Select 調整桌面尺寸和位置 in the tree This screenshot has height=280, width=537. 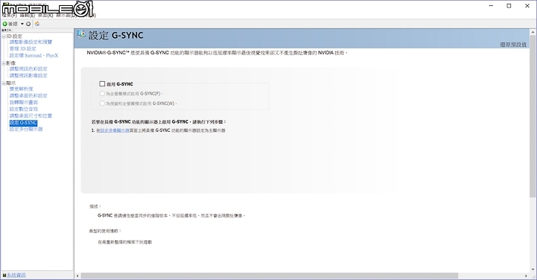(31, 116)
